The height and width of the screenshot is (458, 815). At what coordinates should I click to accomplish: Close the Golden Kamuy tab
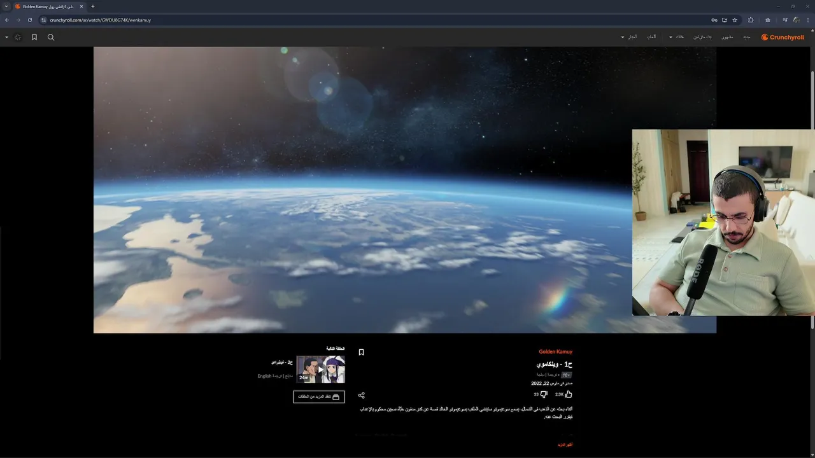click(81, 6)
